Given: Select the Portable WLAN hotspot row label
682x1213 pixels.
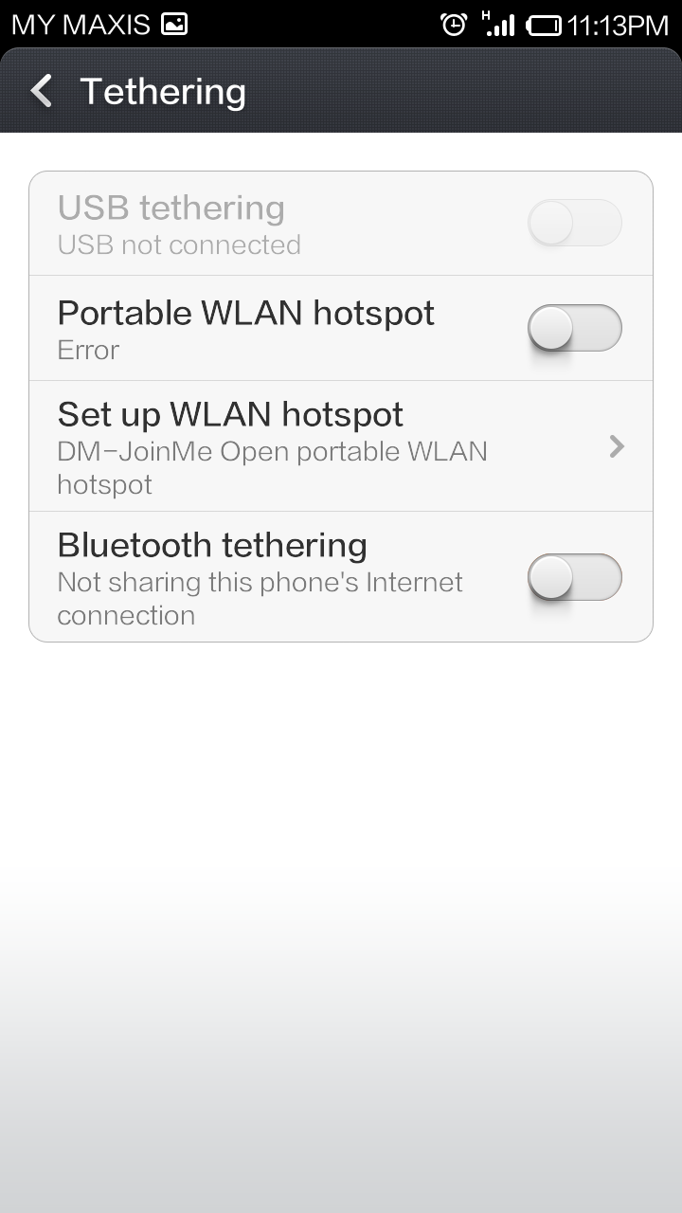Looking at the screenshot, I should pos(246,313).
